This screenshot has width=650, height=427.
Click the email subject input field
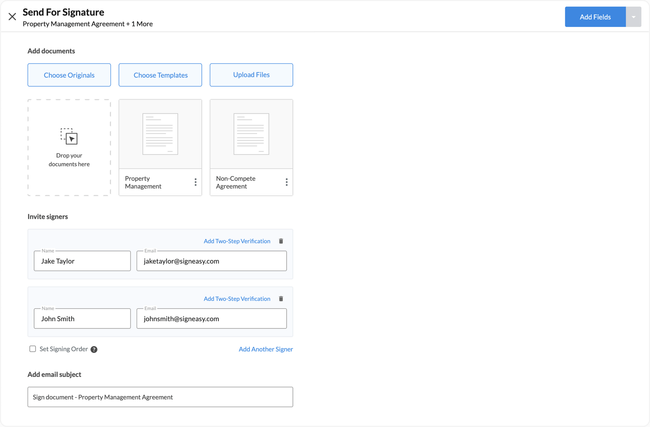coord(160,397)
